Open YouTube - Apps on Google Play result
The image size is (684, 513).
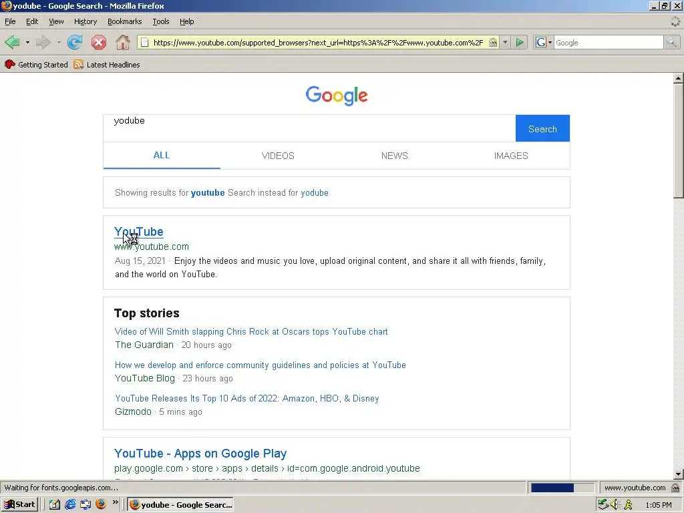(x=200, y=454)
